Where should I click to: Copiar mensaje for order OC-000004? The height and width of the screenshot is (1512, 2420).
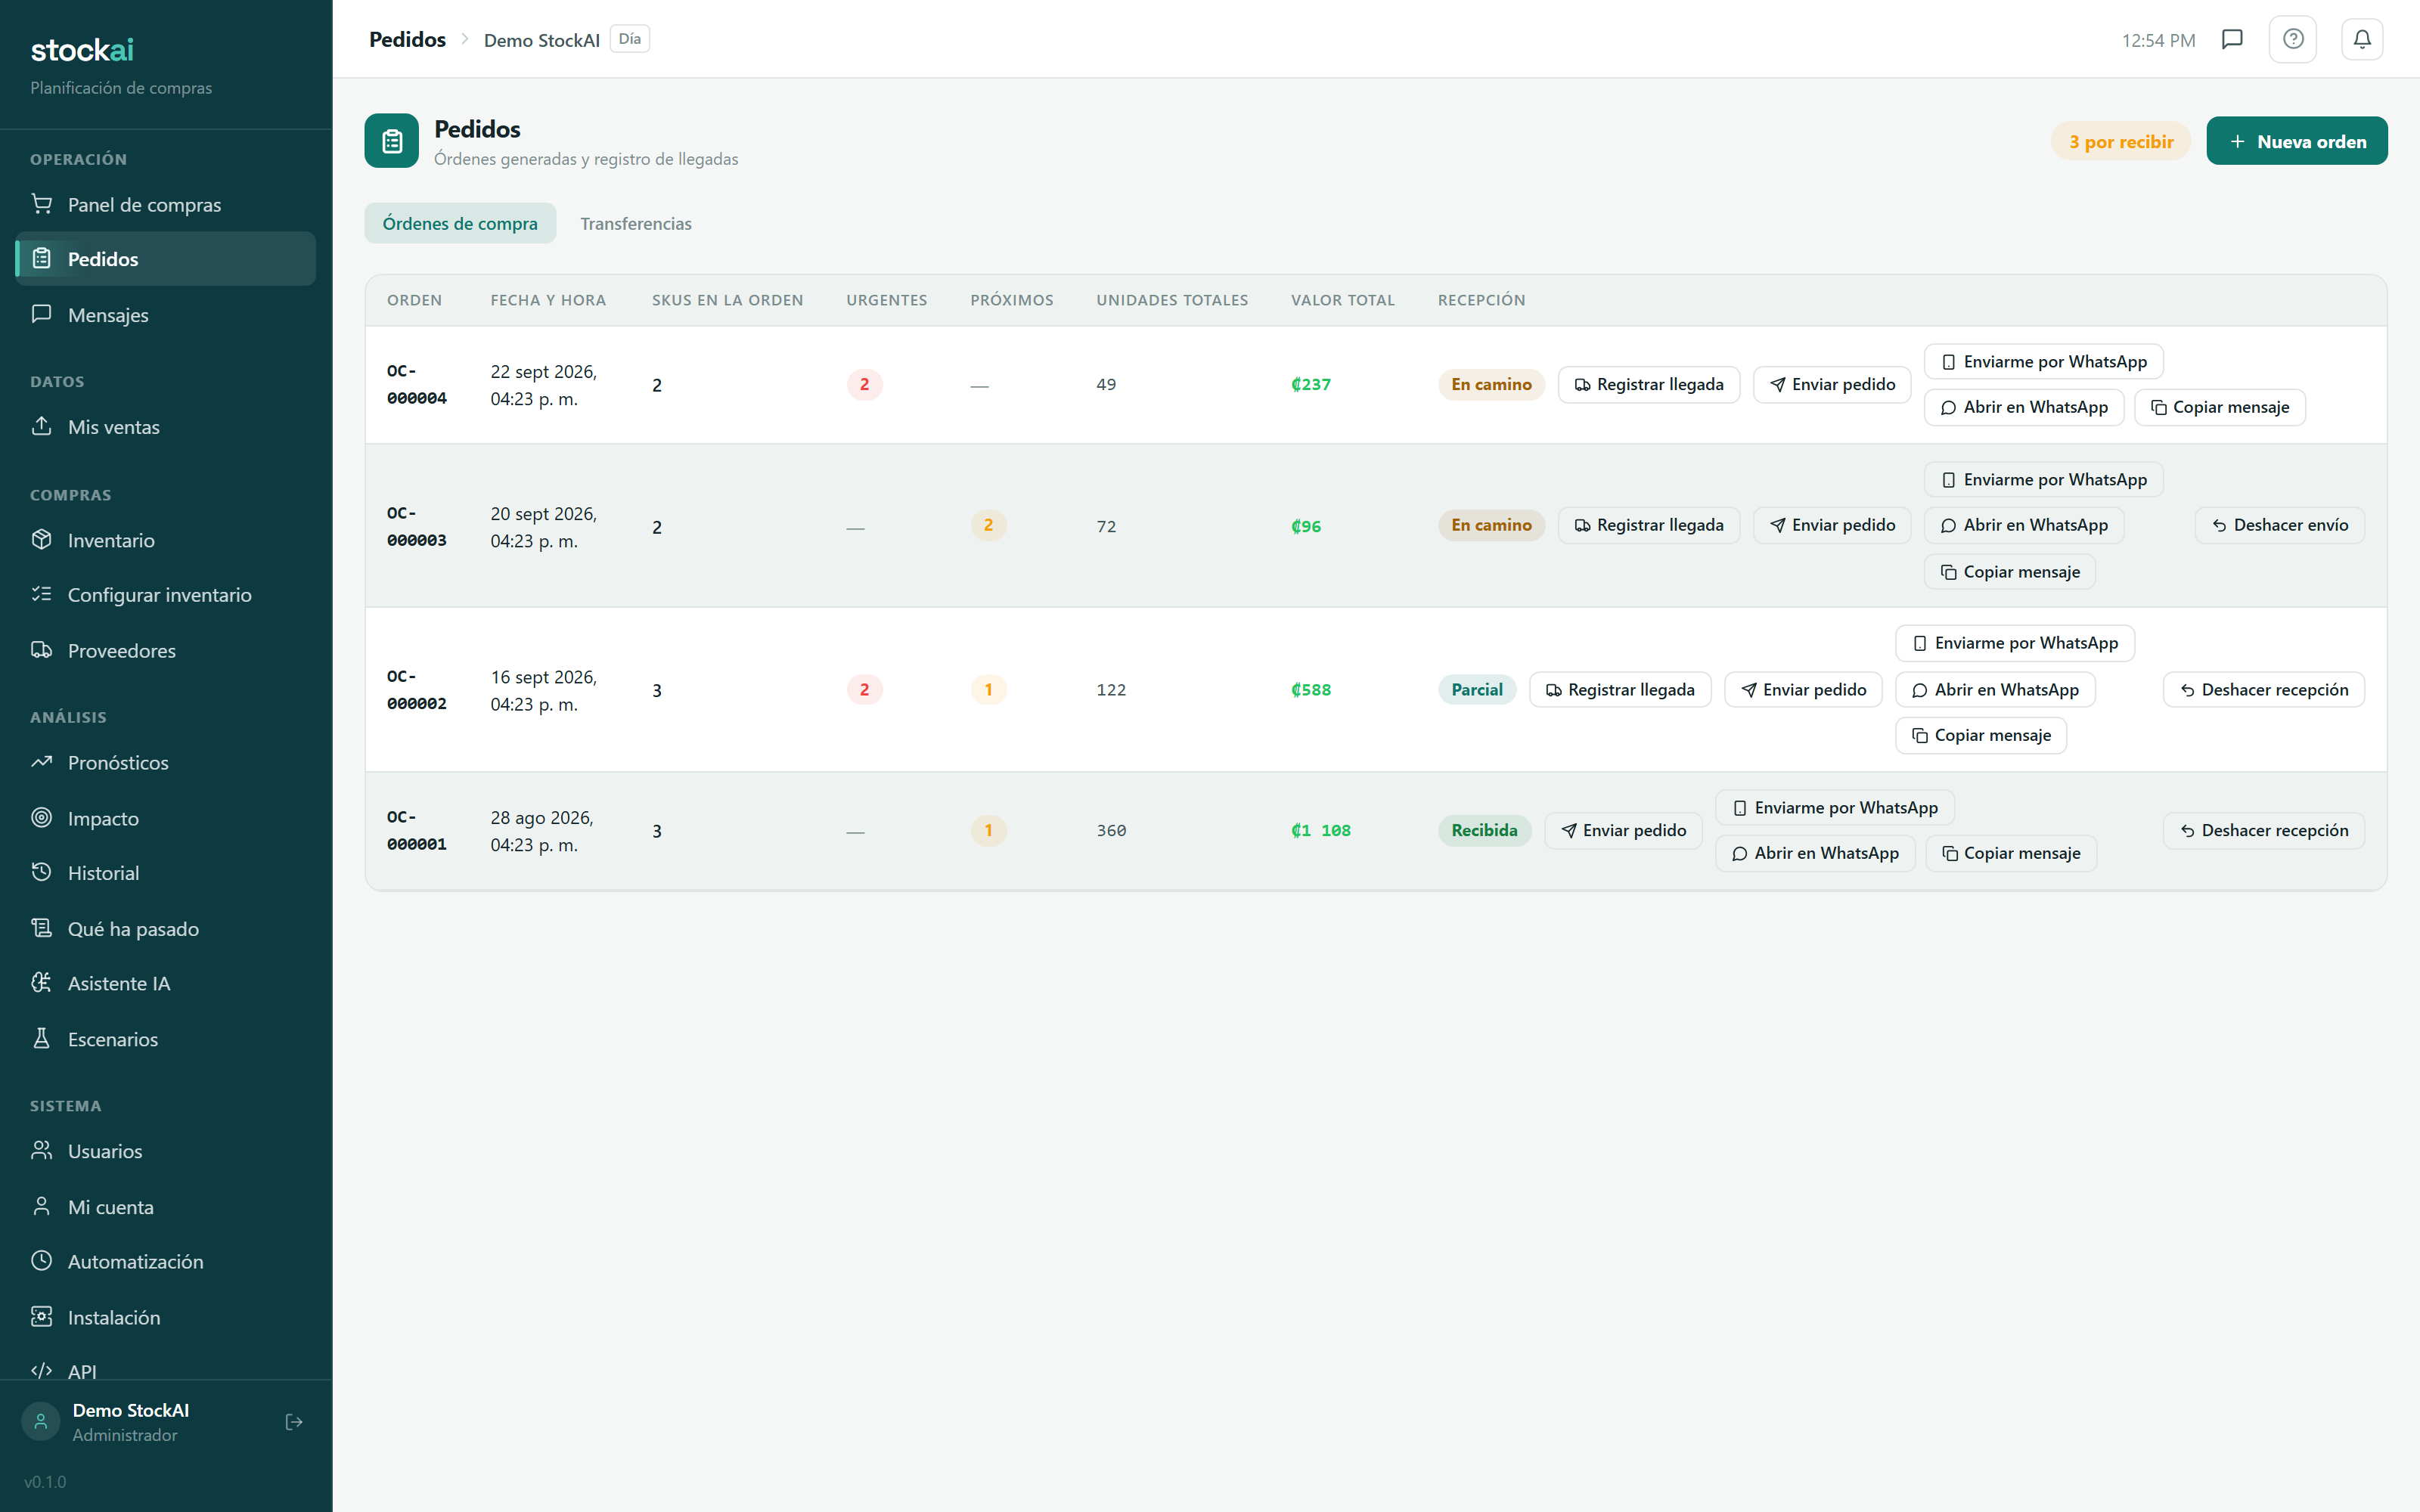(x=2220, y=407)
